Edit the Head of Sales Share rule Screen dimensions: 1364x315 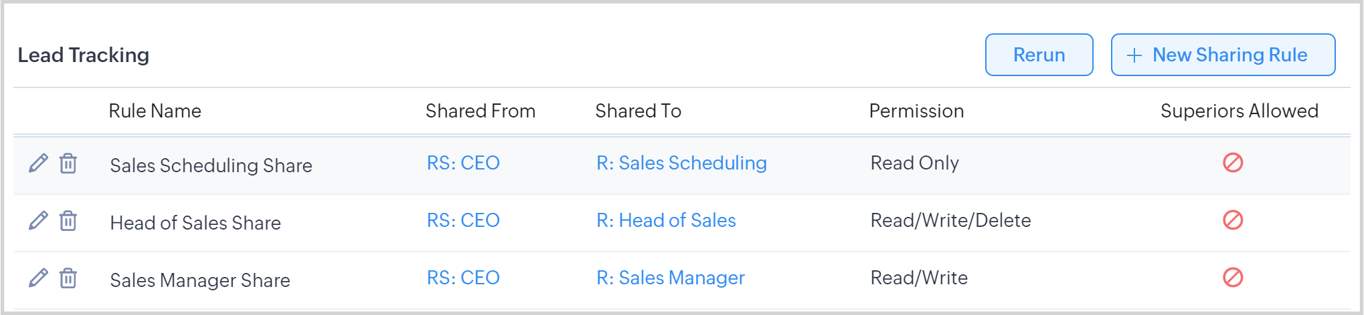pyautogui.click(x=38, y=220)
